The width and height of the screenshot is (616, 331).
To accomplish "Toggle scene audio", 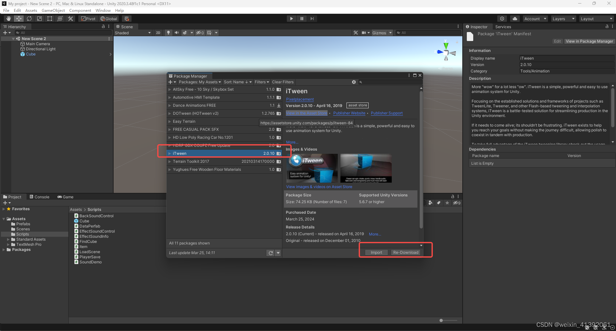I will click(x=177, y=33).
